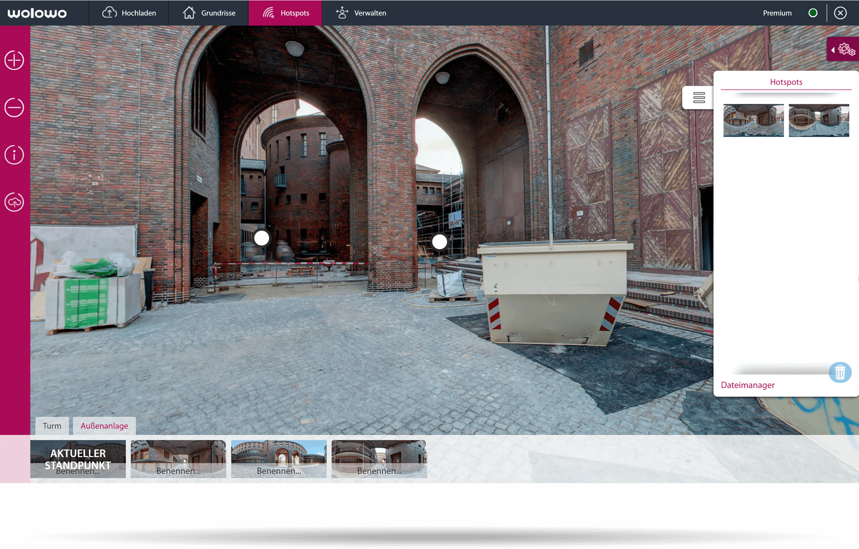Screen dimensions: 859x549
Task: Select the Turm floor tab
Action: (x=52, y=426)
